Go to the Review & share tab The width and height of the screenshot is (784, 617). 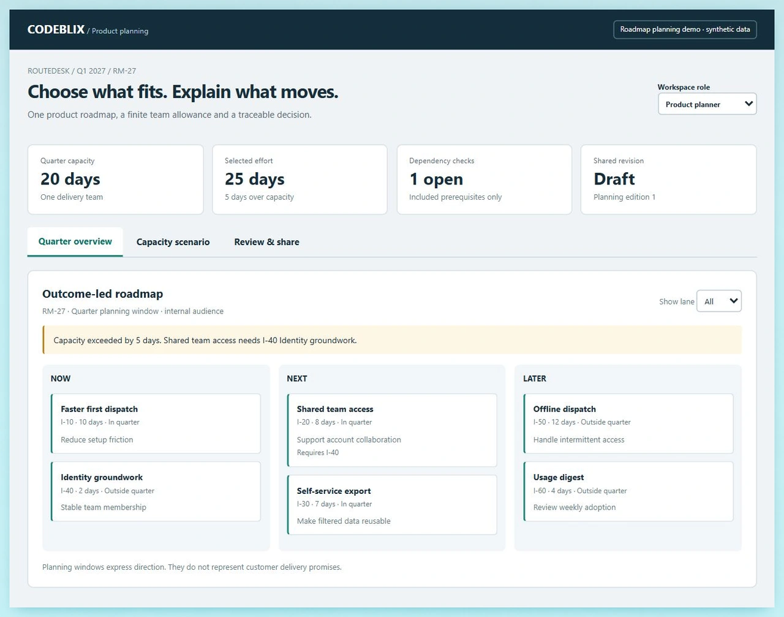pyautogui.click(x=266, y=242)
